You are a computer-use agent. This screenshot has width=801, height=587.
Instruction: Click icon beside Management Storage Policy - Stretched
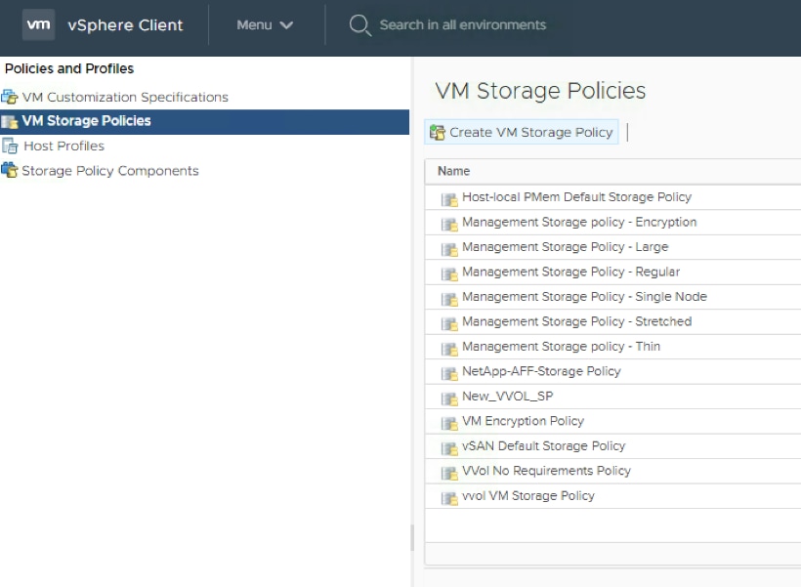[x=449, y=324]
